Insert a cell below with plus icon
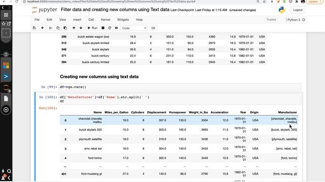Screen dimensions: 325x182 [x=42, y=28]
